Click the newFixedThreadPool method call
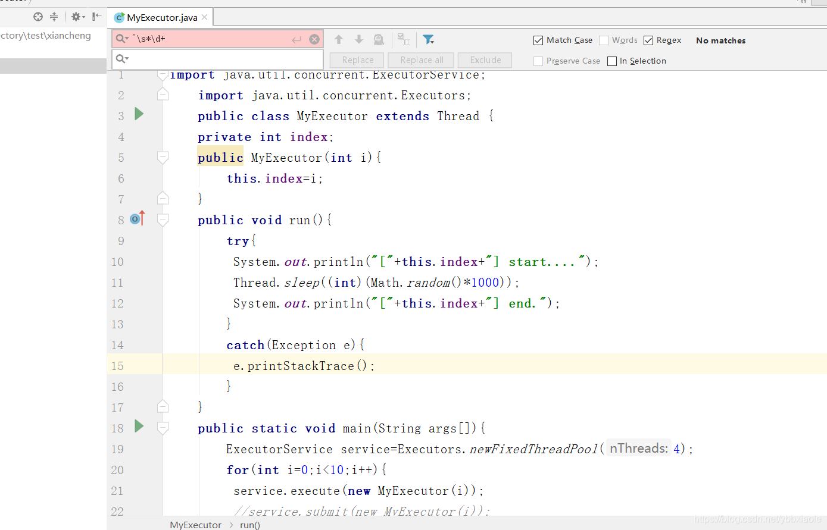827x530 pixels. point(533,449)
